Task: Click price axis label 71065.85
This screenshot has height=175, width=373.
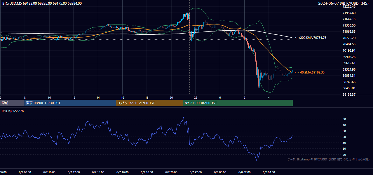Action: tap(349, 32)
